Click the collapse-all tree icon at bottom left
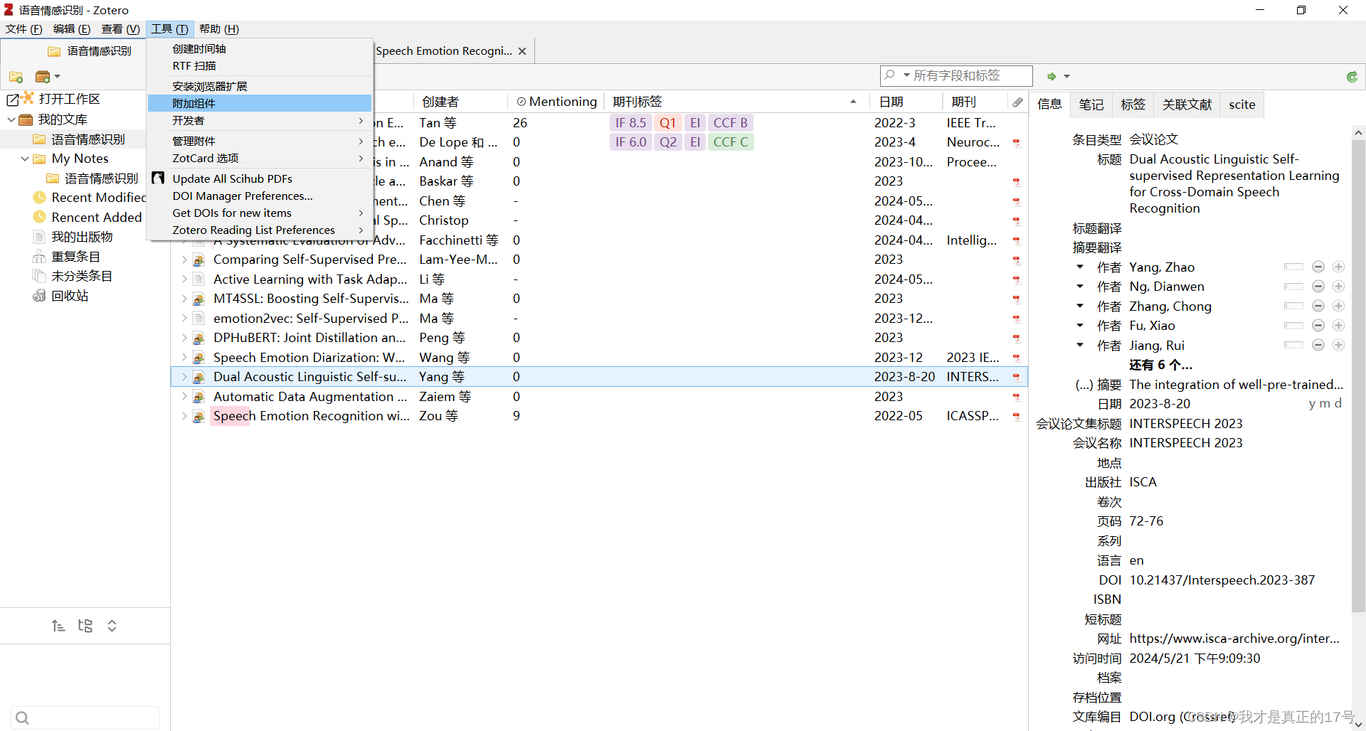 [x=58, y=626]
